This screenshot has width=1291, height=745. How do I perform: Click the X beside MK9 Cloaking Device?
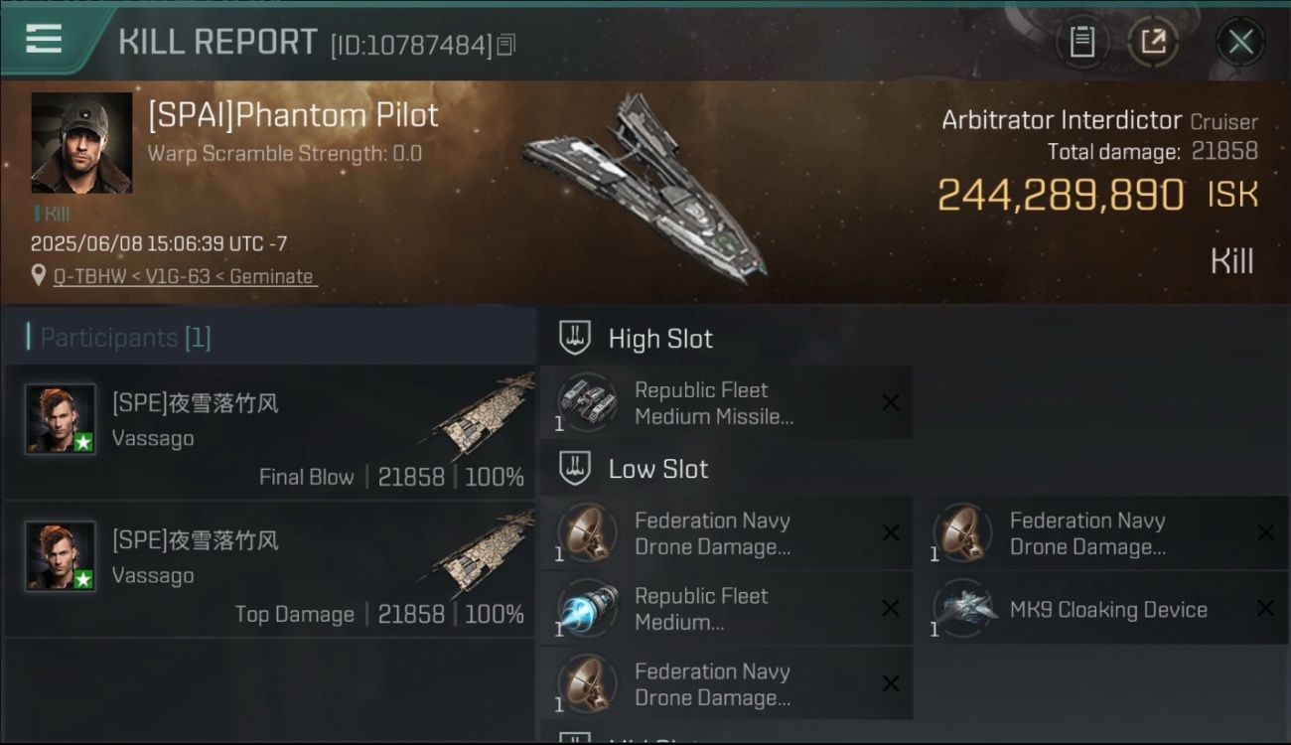[x=1266, y=609]
